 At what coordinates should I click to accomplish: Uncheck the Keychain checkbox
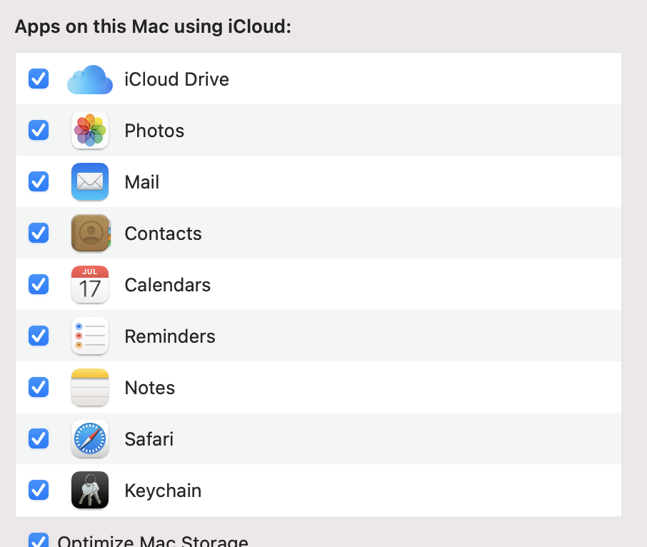(39, 491)
